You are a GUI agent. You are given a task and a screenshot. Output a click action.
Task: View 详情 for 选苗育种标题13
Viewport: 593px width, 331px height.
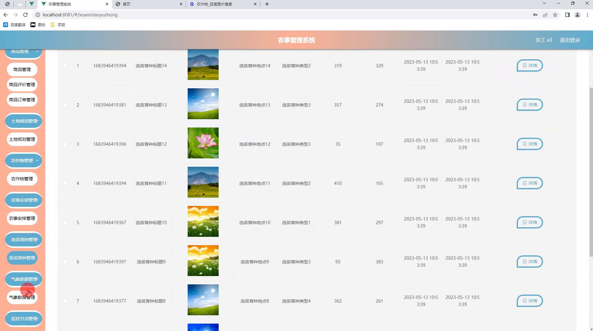(530, 105)
